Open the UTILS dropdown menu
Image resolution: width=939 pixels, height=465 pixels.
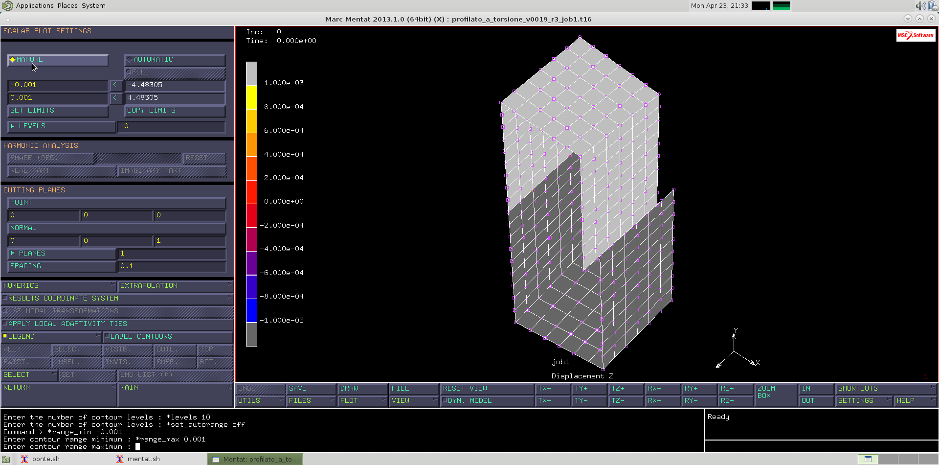260,401
